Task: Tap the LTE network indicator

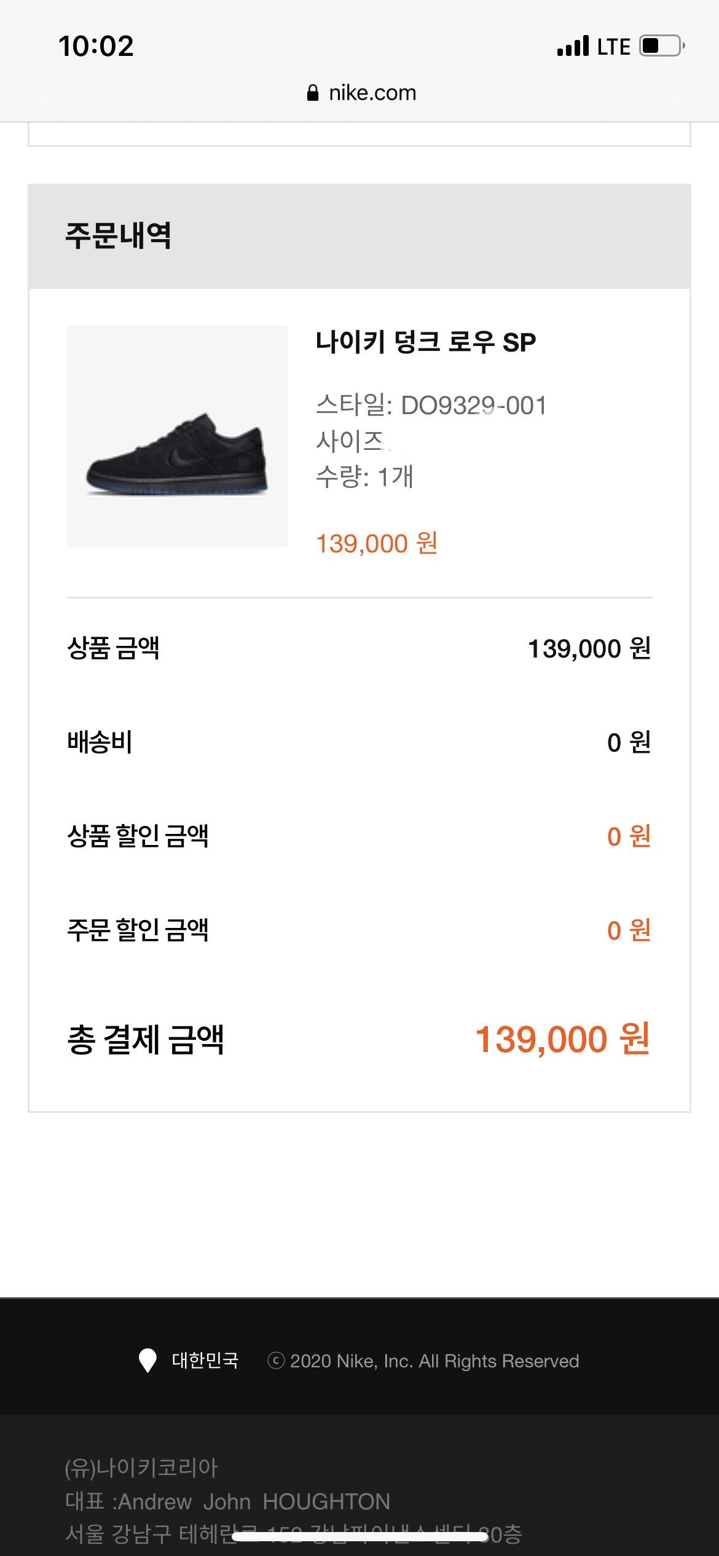Action: click(x=613, y=47)
